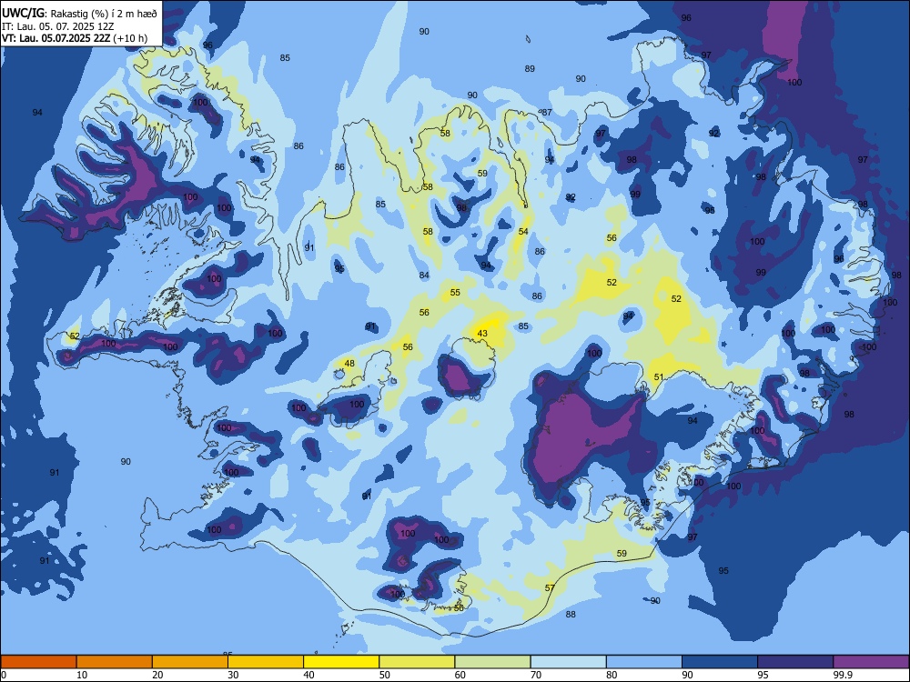Click the 43 humidity value in central highlands
This screenshot has width=910, height=682.
point(482,334)
